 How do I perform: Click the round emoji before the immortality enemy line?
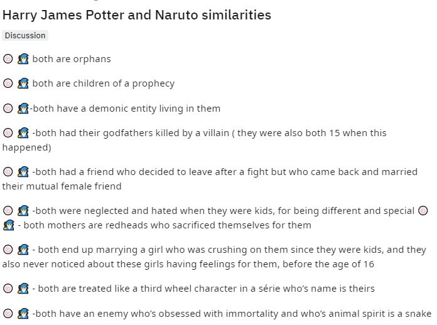(x=8, y=313)
